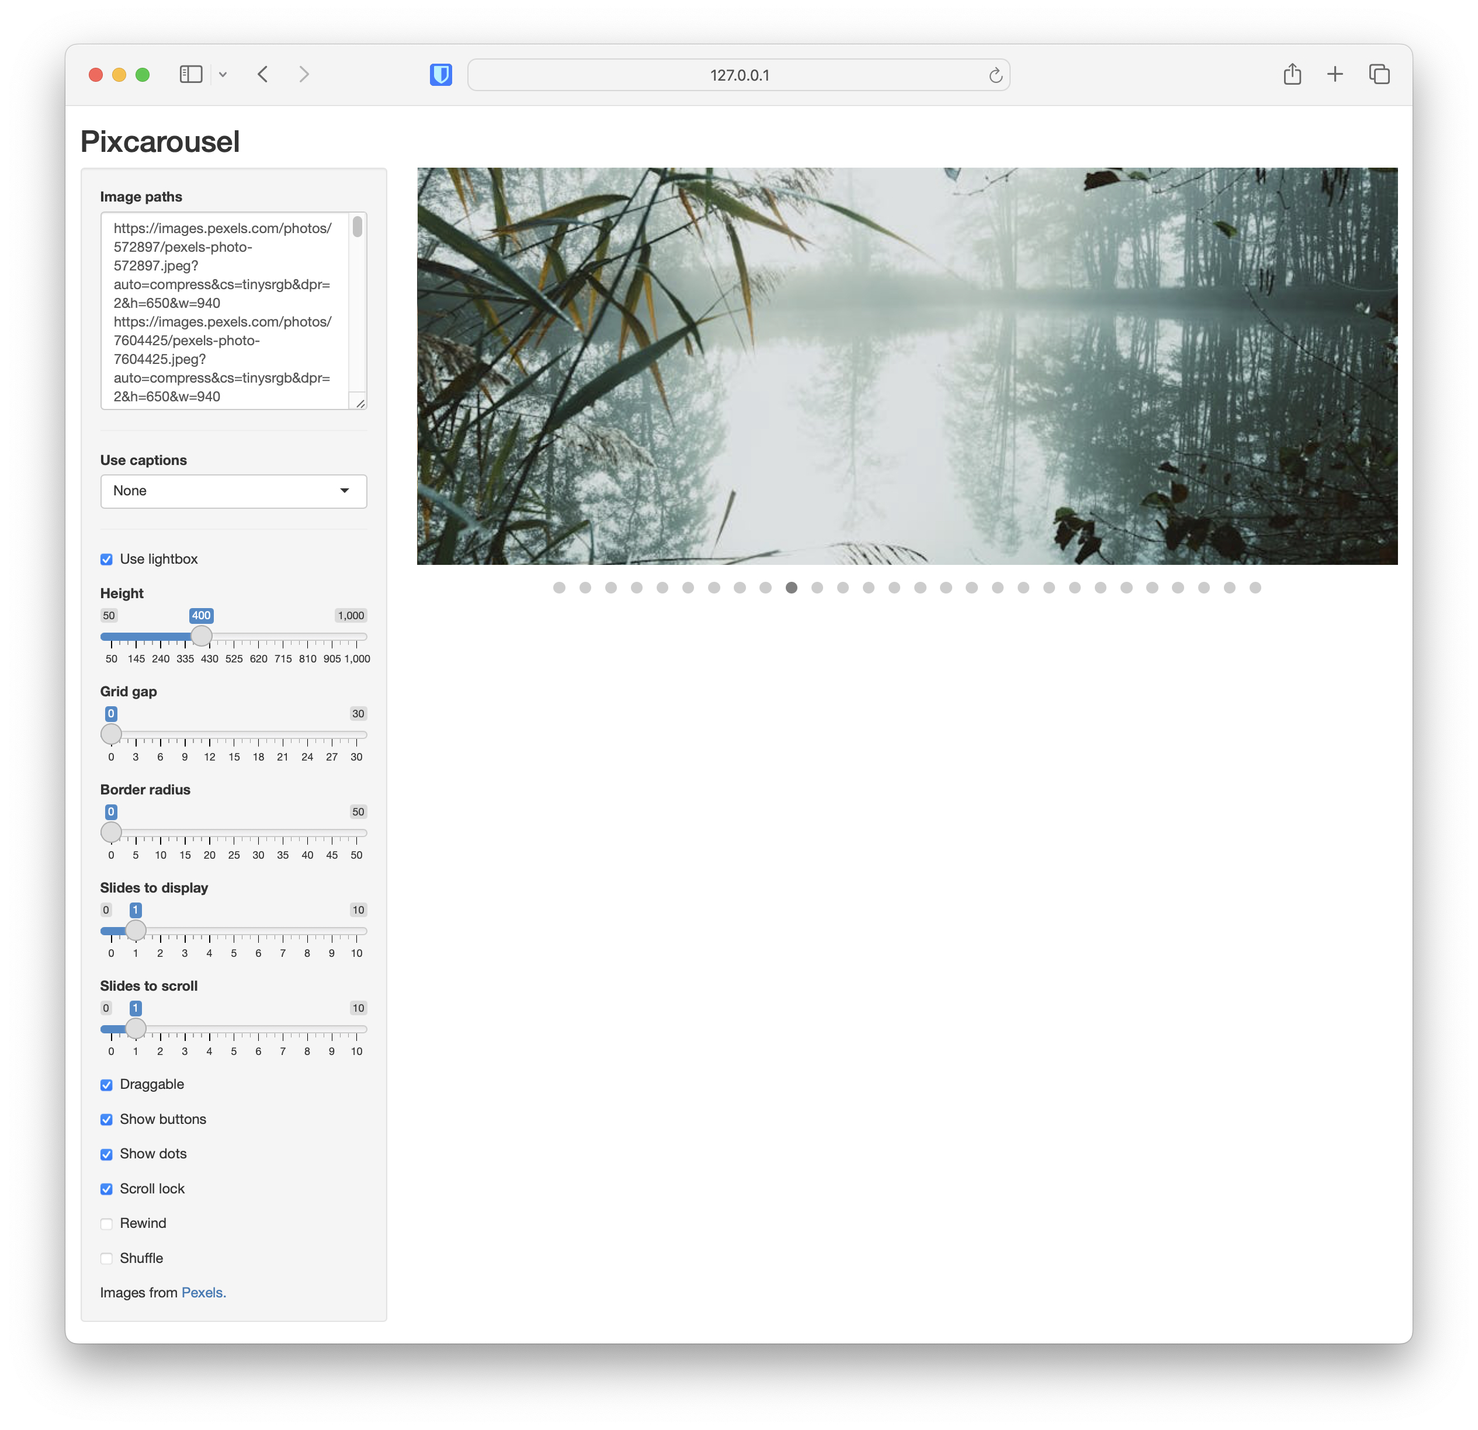This screenshot has height=1430, width=1478.
Task: Jump to the last carousel dot
Action: 1255,588
